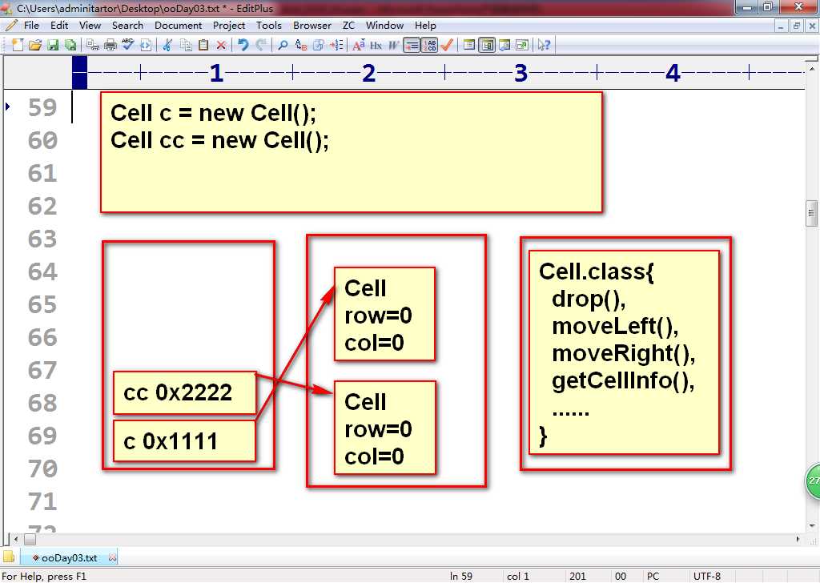Click the Go to Line toolbar icon
820x583 pixels.
pos(336,46)
